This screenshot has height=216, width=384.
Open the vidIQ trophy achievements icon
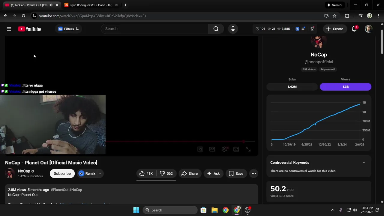pyautogui.click(x=312, y=28)
